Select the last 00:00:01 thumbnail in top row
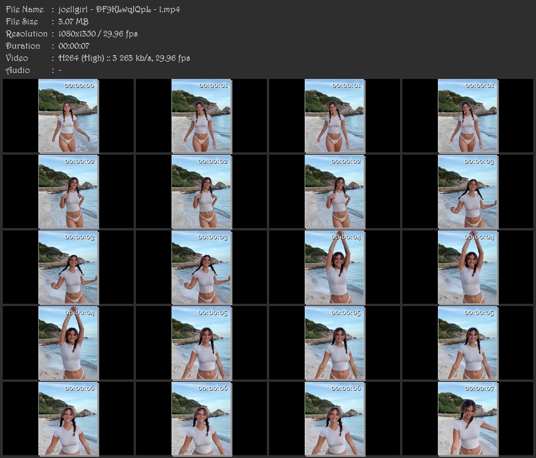The image size is (536, 458). pos(468,116)
